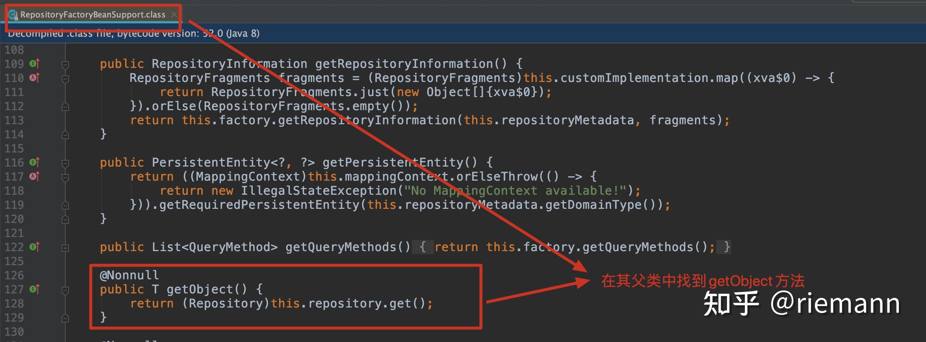Click implements-method gutter icon on line 127
Viewport: 926px width, 342px height.
34,289
